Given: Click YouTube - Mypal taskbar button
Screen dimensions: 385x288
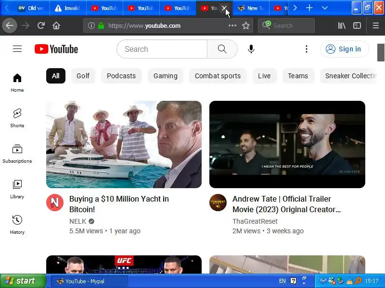Looking at the screenshot, I should pos(90,281).
